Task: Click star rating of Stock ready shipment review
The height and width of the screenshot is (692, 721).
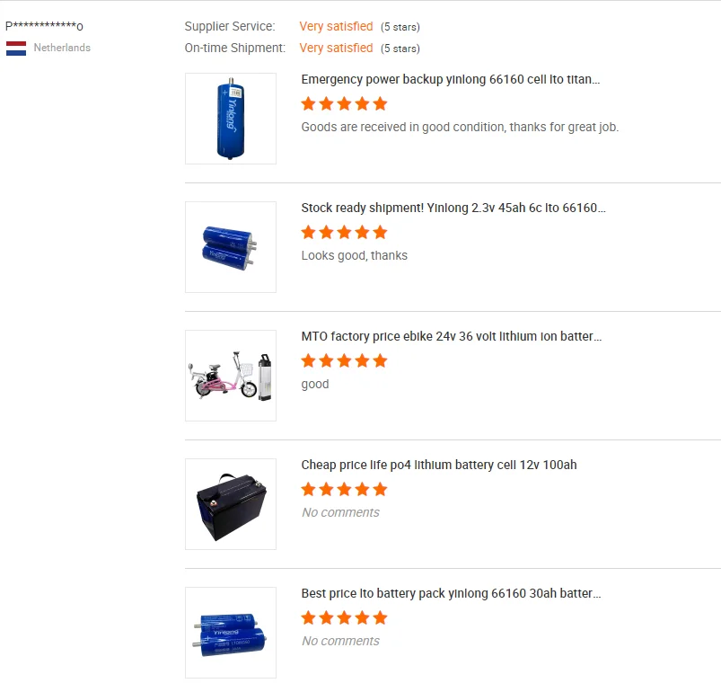Action: click(345, 233)
